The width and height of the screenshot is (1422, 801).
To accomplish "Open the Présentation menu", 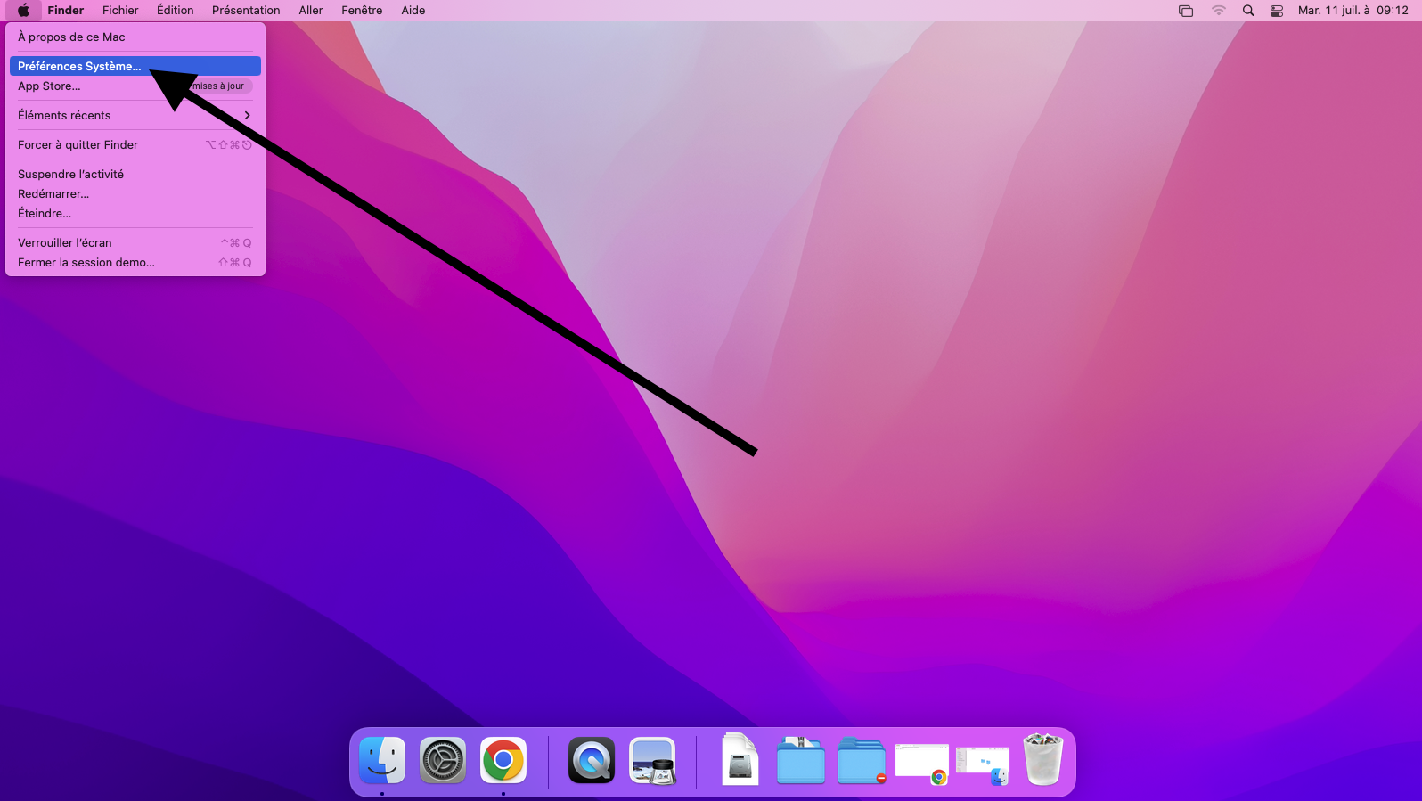I will (246, 11).
